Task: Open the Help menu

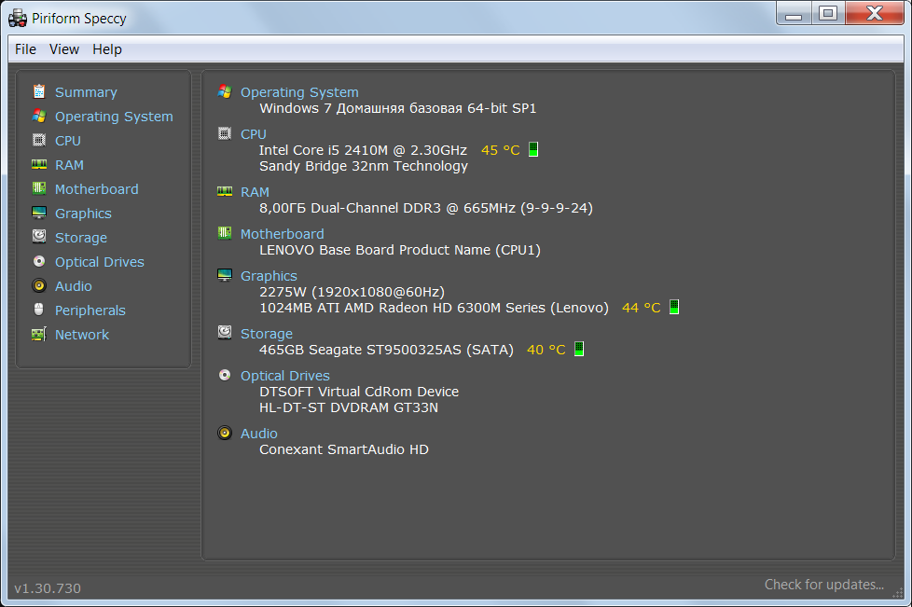Action: point(107,49)
